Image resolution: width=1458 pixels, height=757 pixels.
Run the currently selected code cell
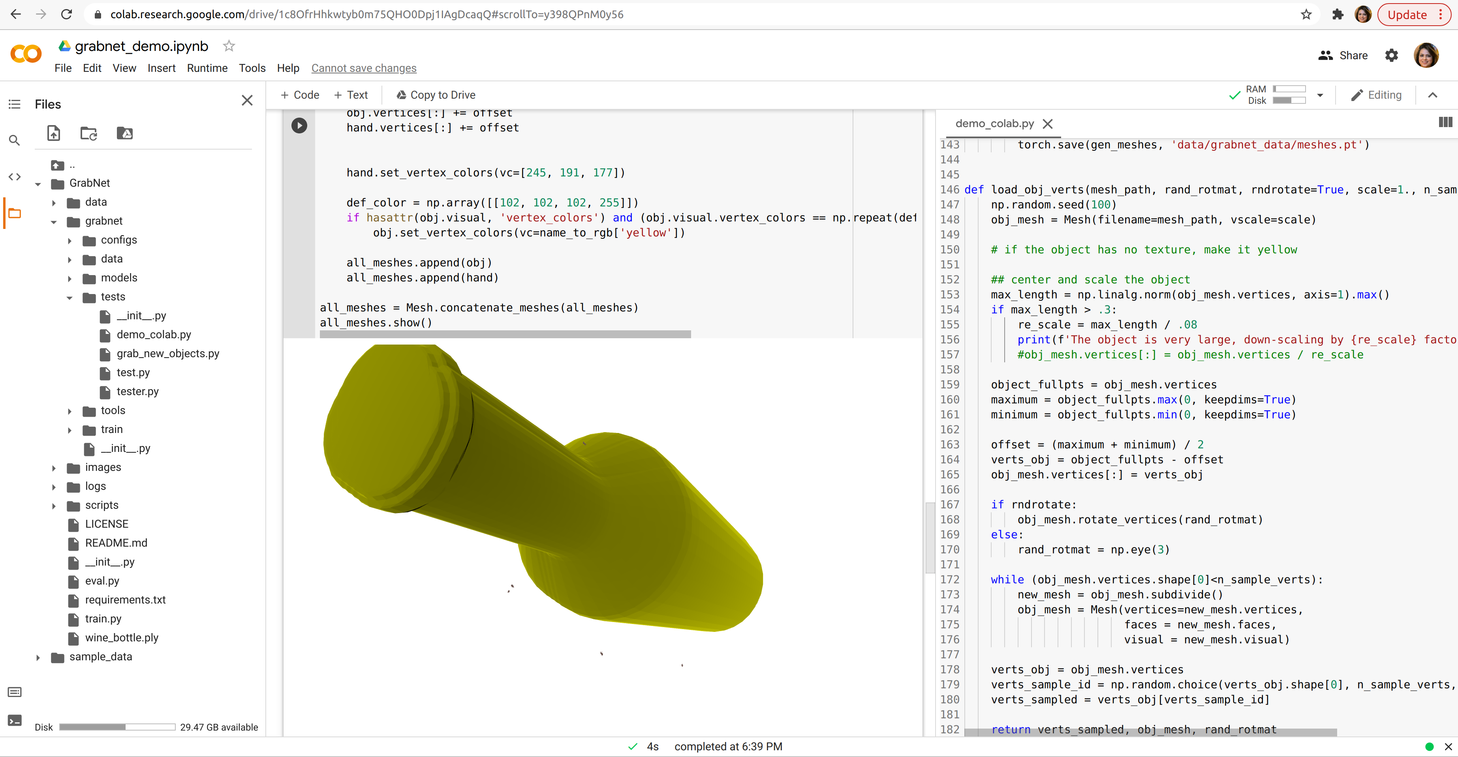coord(299,125)
